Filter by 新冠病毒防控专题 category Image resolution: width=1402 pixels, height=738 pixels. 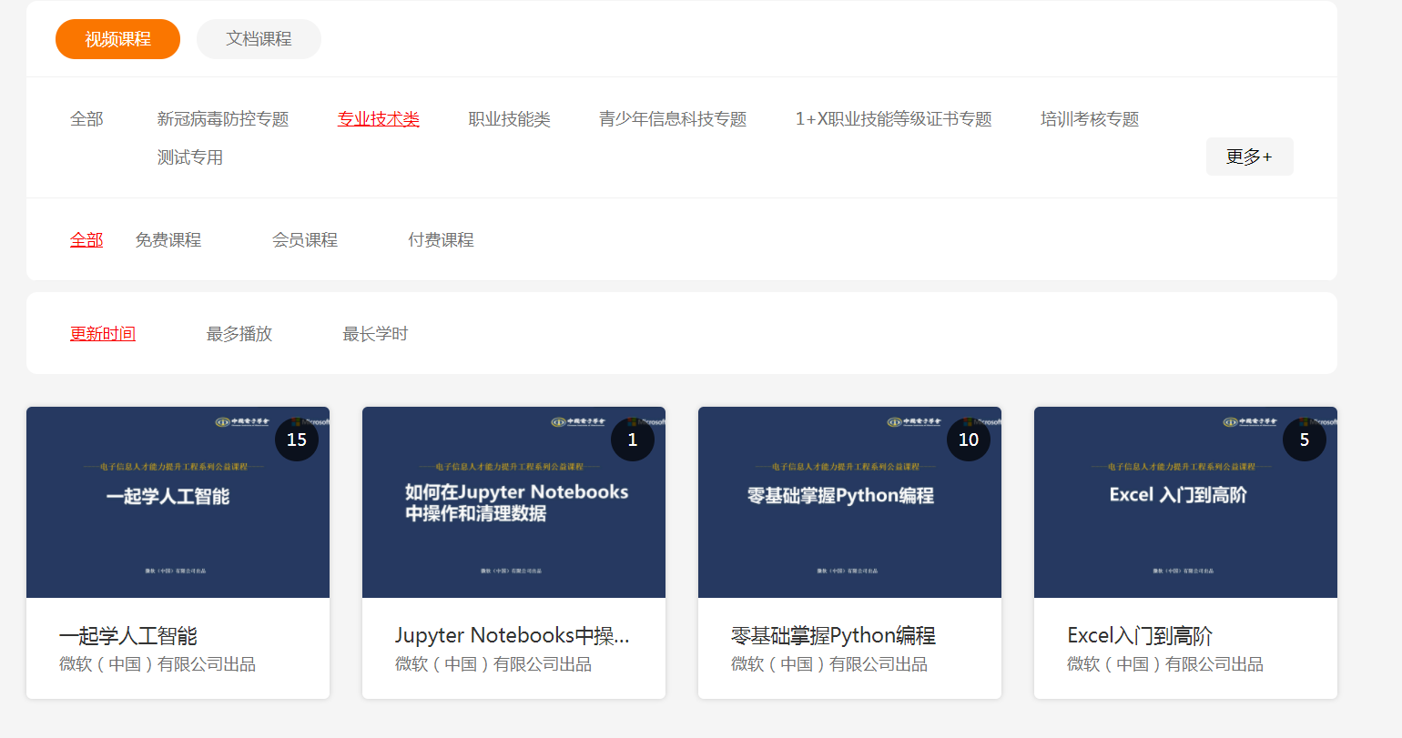223,119
